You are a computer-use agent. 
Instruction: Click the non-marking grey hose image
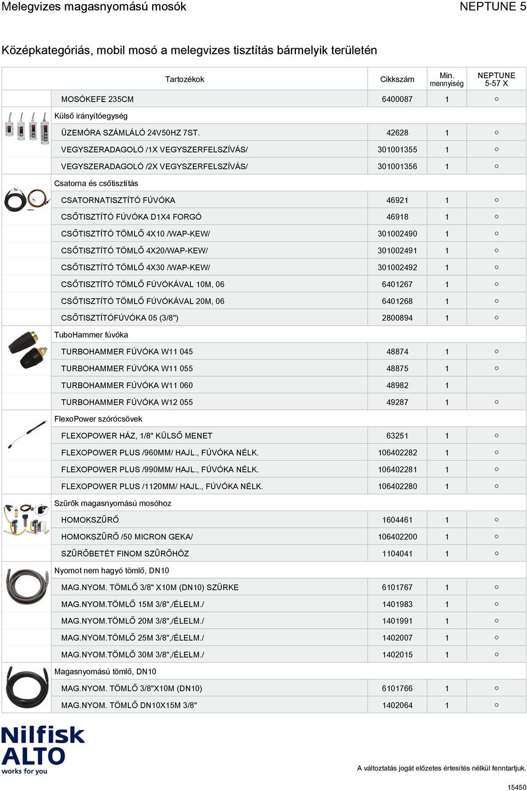[27, 586]
